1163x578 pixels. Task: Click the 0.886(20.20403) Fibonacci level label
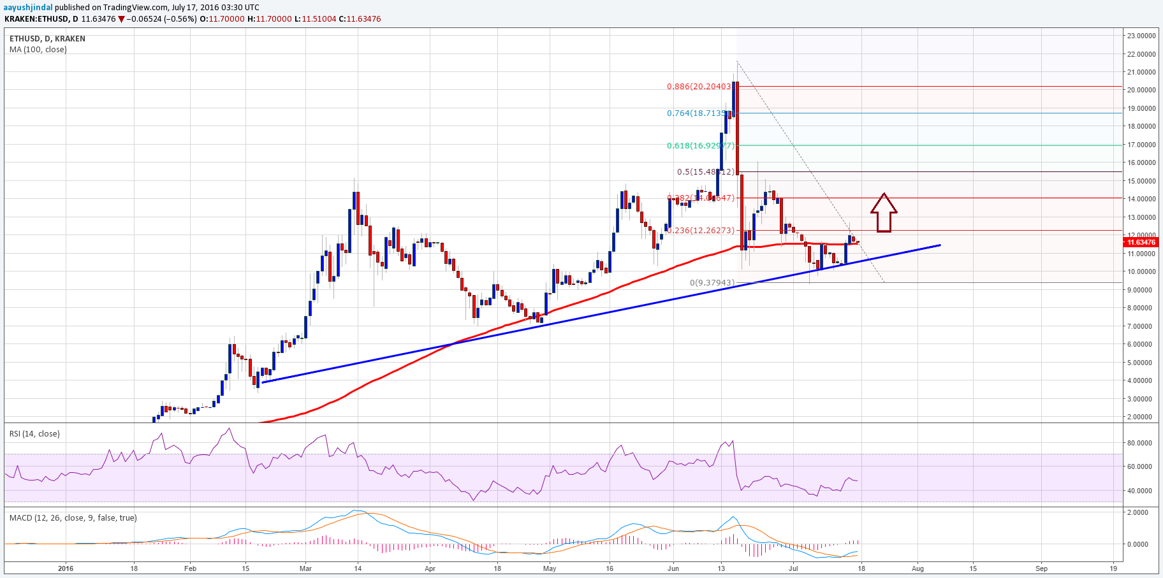tap(699, 87)
